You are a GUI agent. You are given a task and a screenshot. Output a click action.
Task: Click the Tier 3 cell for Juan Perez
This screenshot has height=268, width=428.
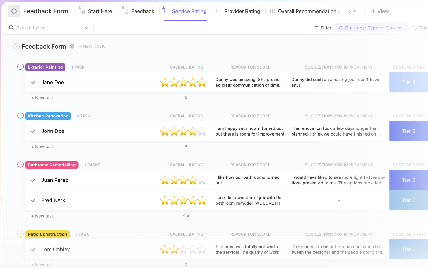(x=408, y=180)
